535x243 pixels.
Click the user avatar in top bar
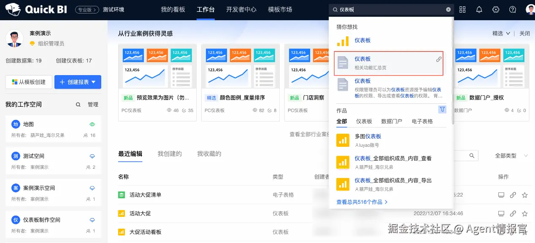(530, 9)
